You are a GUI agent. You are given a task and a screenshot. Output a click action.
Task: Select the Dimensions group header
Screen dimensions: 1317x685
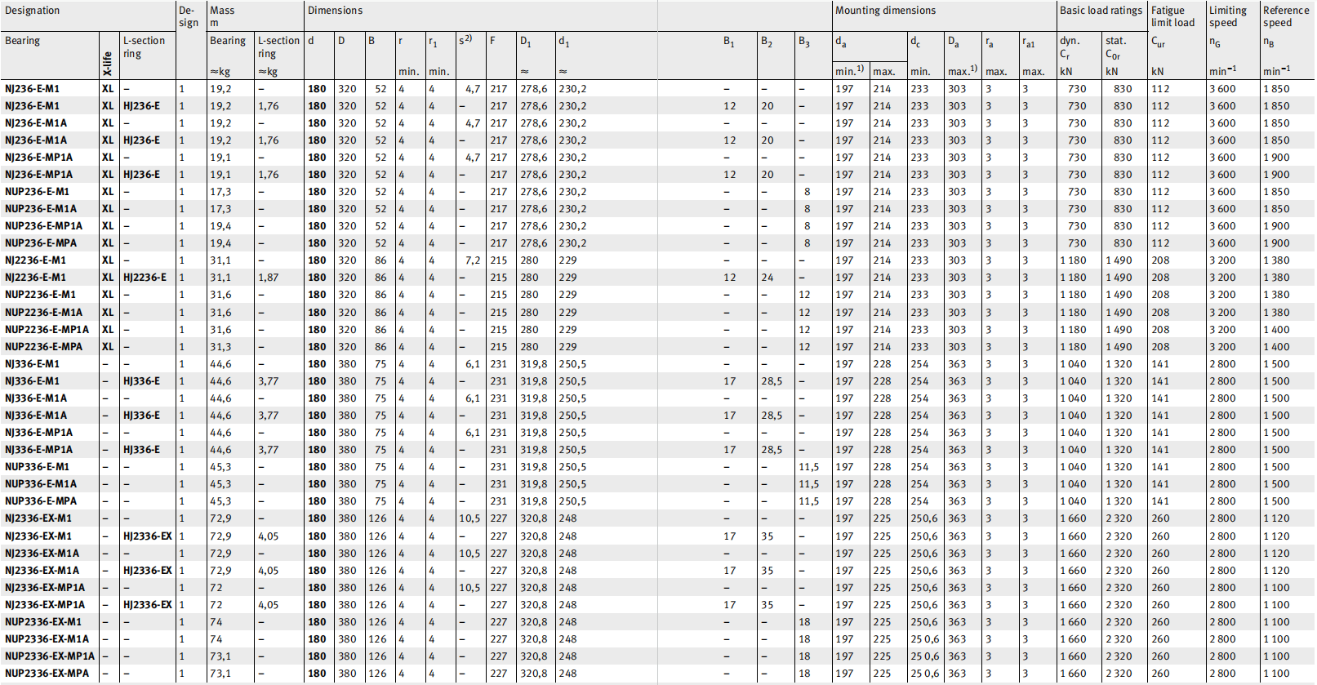point(335,11)
